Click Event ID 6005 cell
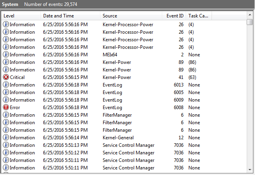This screenshot has width=255, height=175. click(178, 92)
